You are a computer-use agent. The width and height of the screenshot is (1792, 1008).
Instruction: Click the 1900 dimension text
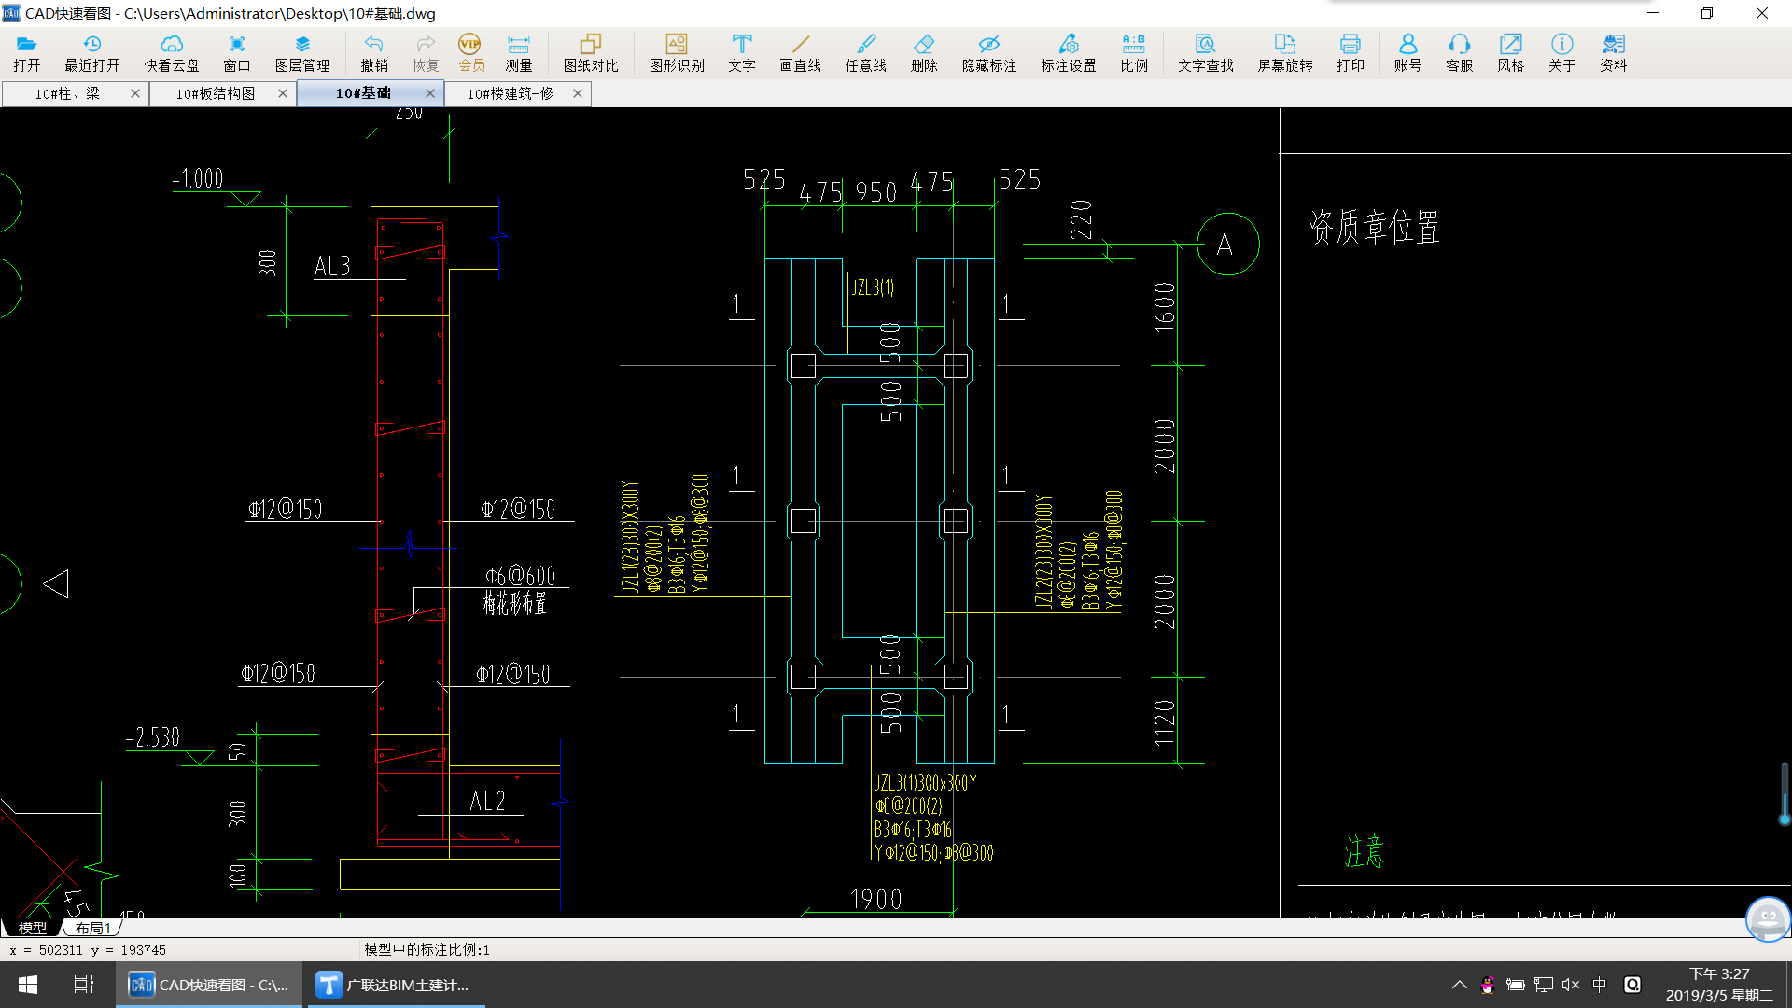(x=875, y=899)
